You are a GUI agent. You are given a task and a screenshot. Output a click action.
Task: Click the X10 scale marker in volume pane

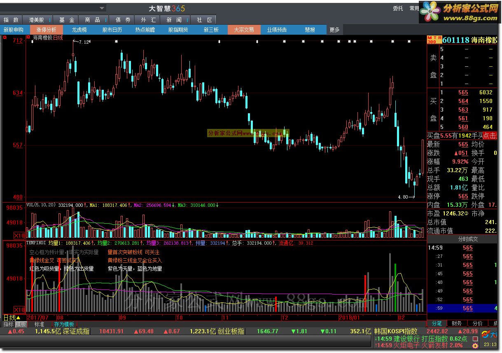click(x=19, y=236)
